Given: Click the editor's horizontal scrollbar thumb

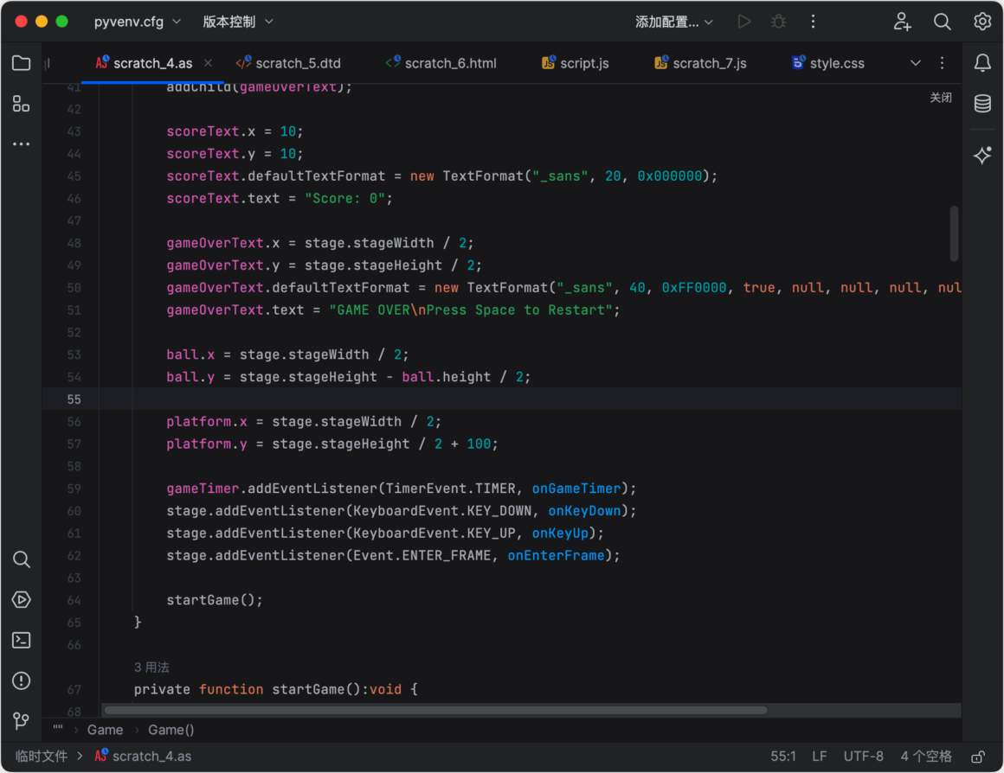Looking at the screenshot, I should (435, 710).
